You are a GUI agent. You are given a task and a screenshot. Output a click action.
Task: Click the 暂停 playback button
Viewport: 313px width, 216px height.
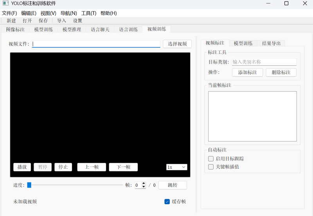pos(43,167)
